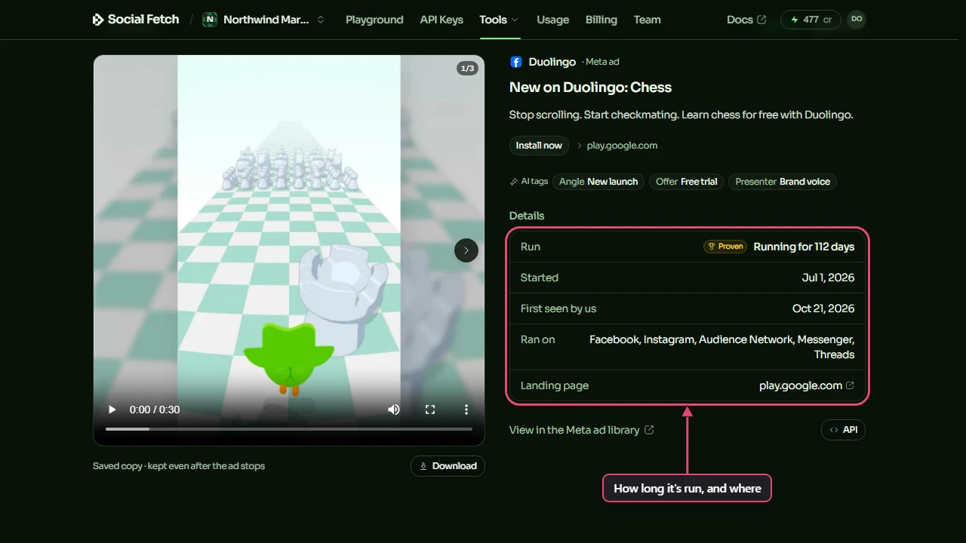Expand the Tools menu
The height and width of the screenshot is (543, 966).
click(x=499, y=20)
